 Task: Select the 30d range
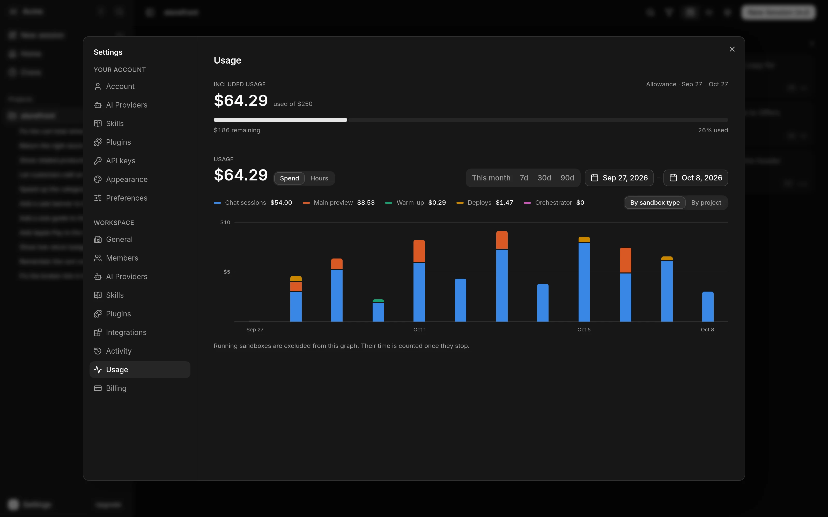(x=544, y=178)
